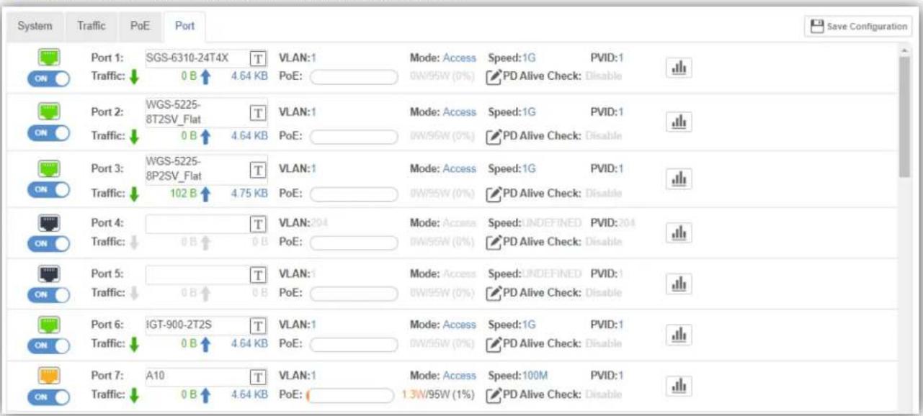
Task: Click the green port status icon for Port 3
Action: (48, 168)
